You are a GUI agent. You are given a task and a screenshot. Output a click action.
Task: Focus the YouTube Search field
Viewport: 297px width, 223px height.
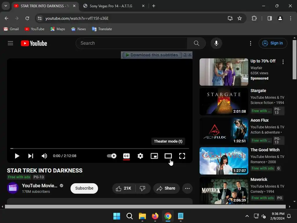(x=132, y=43)
